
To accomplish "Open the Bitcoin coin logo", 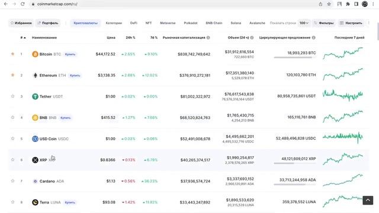I will [x=35, y=54].
